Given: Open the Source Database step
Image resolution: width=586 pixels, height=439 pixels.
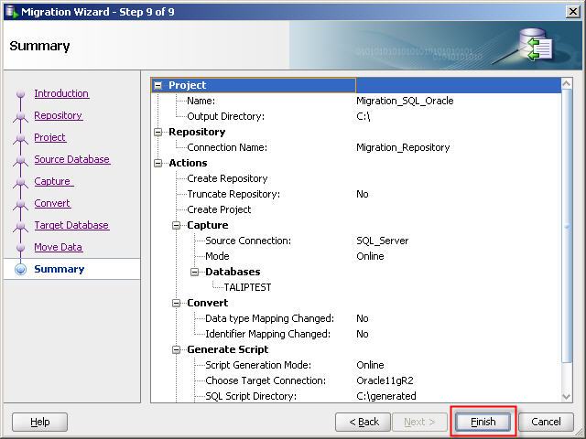Looking at the screenshot, I should click(x=72, y=159).
